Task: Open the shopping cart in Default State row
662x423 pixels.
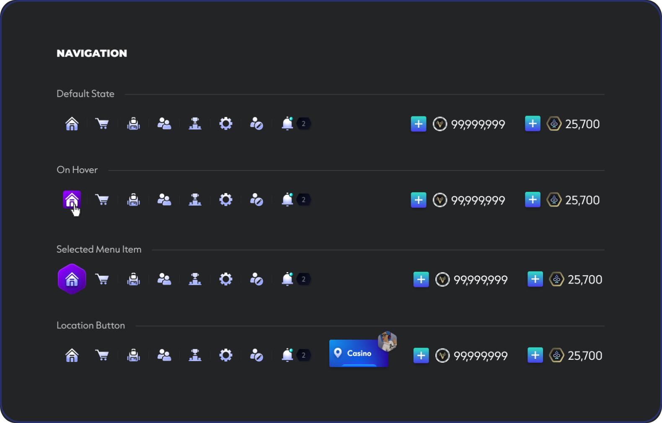Action: point(102,124)
